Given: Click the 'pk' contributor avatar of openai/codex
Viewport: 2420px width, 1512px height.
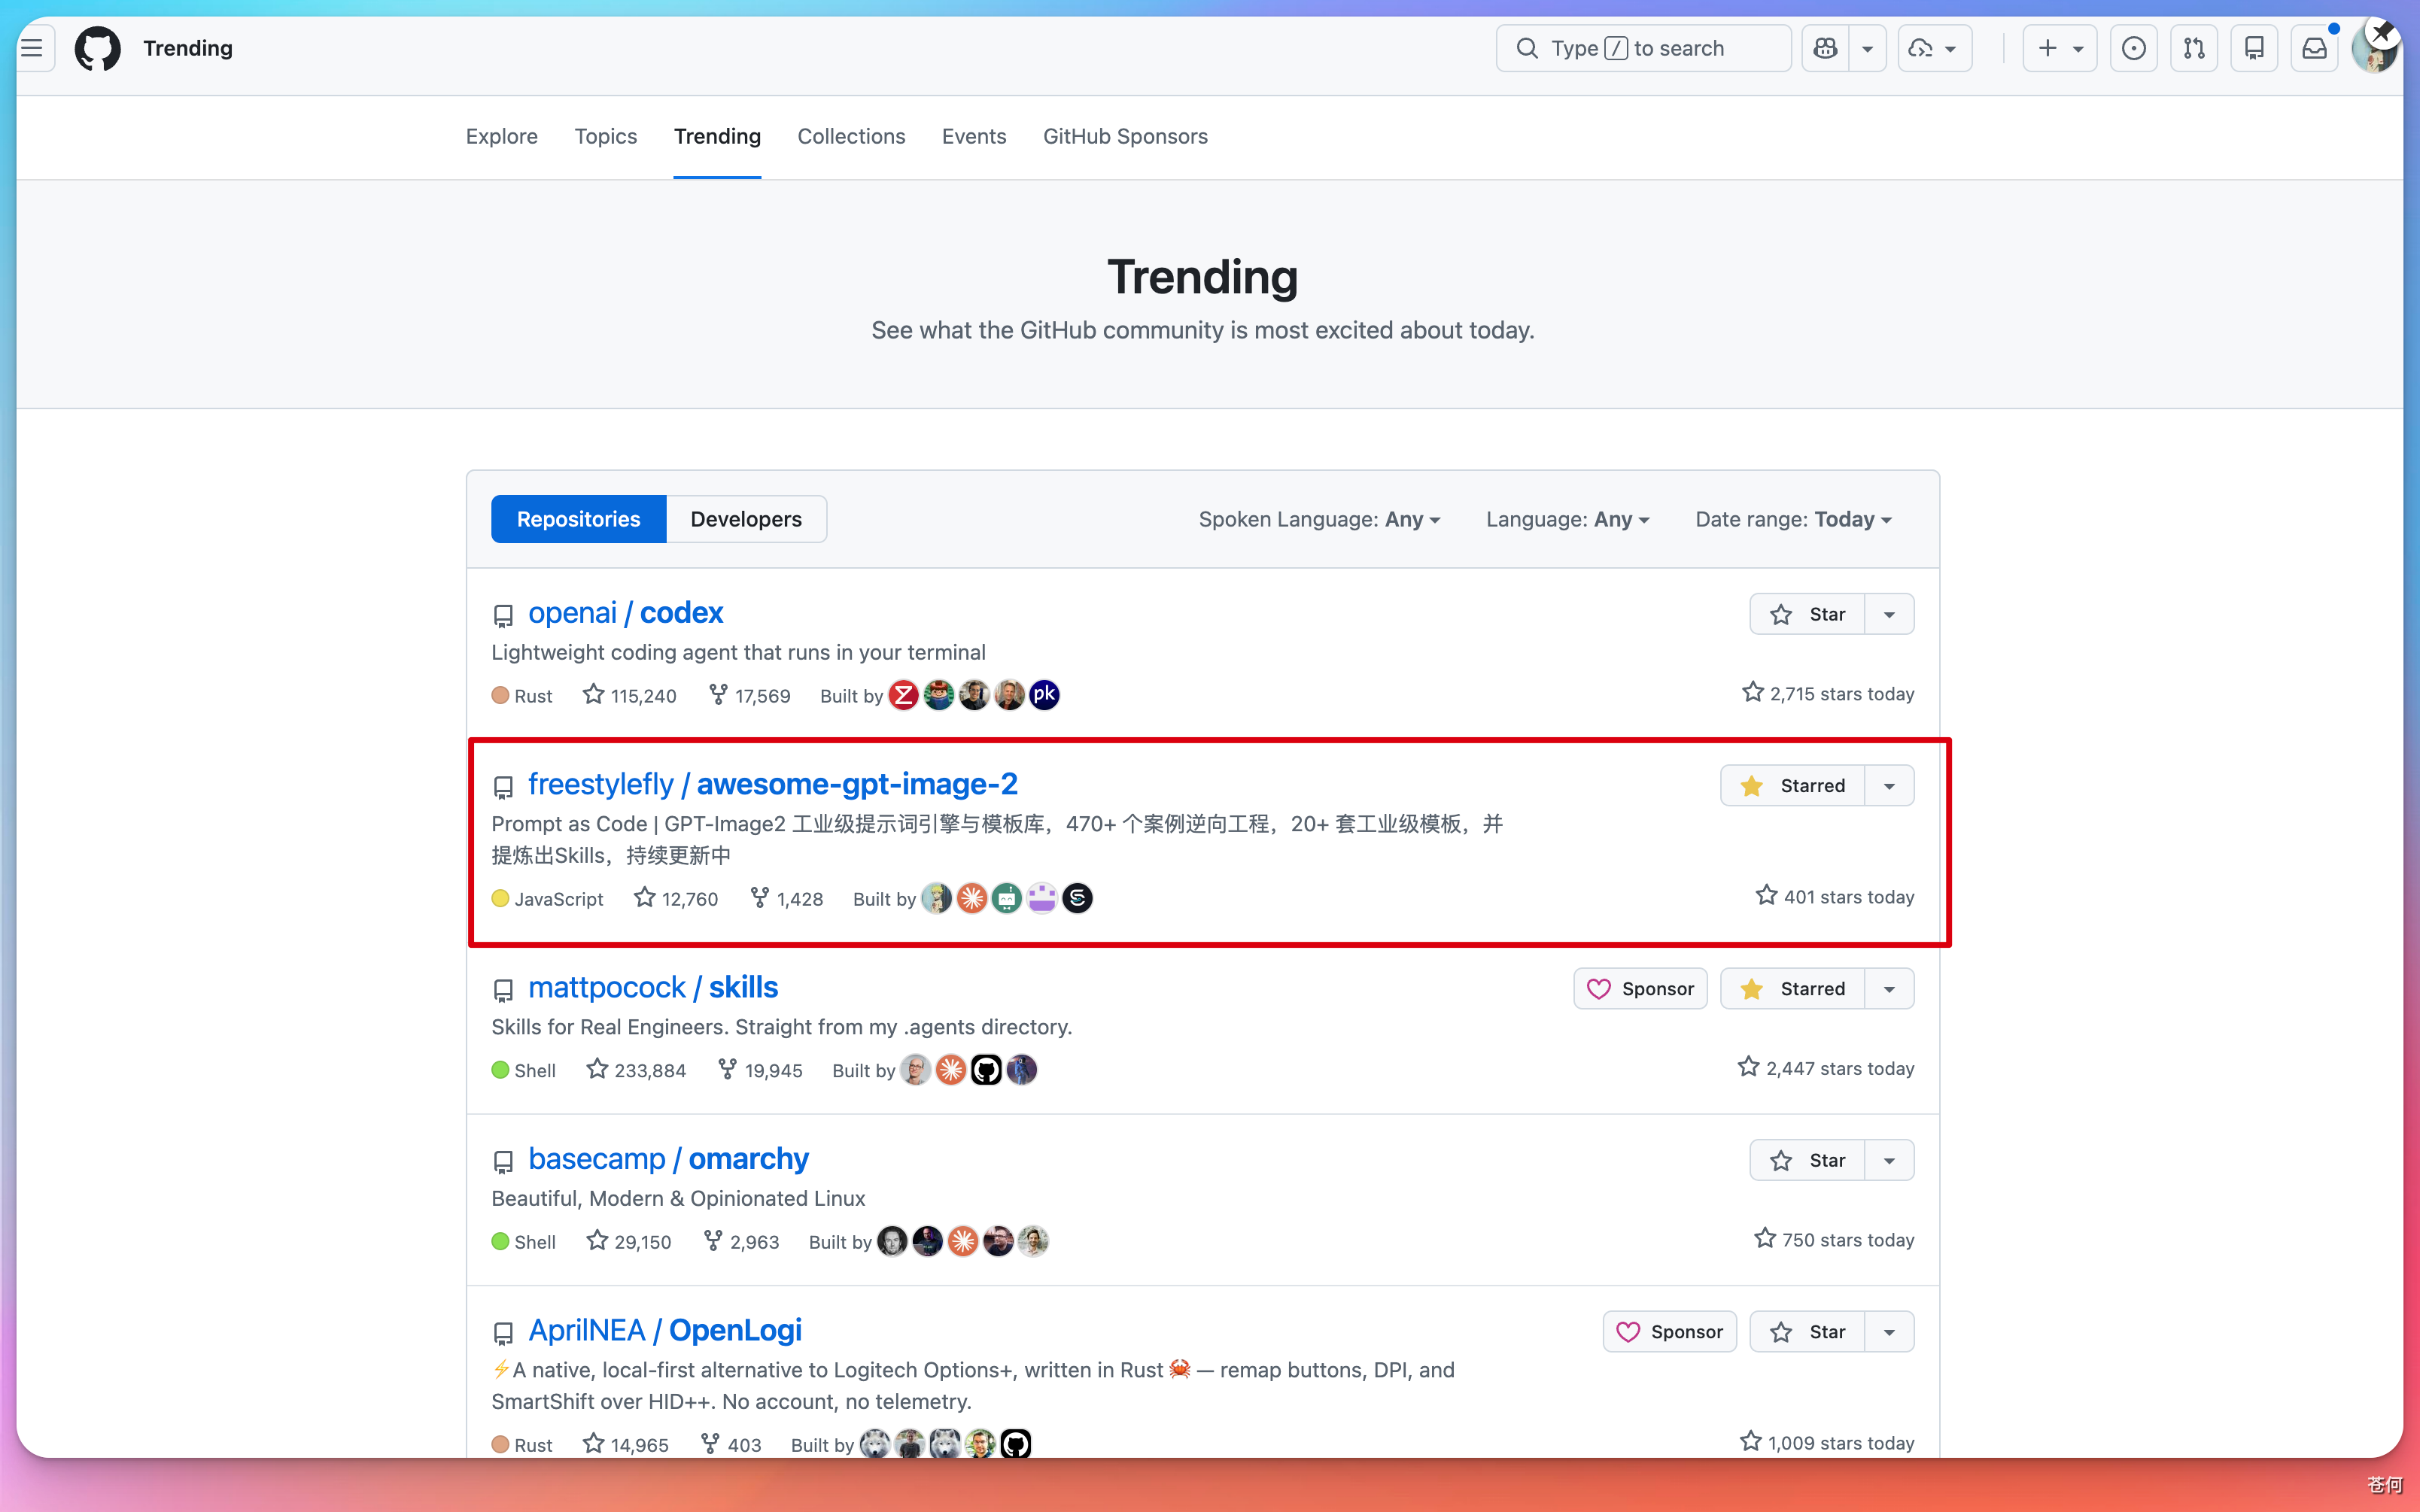Looking at the screenshot, I should 1044,695.
